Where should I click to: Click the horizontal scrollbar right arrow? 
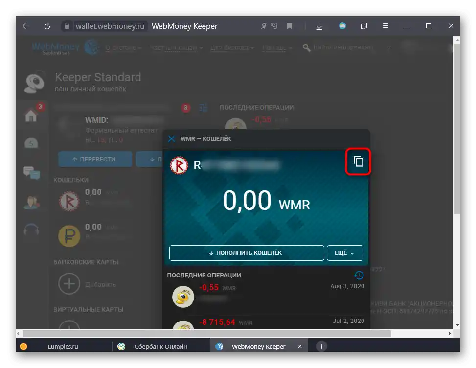pyautogui.click(x=450, y=333)
